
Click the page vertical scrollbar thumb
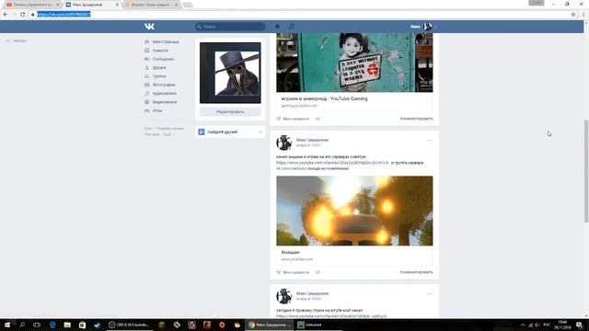[x=586, y=171]
